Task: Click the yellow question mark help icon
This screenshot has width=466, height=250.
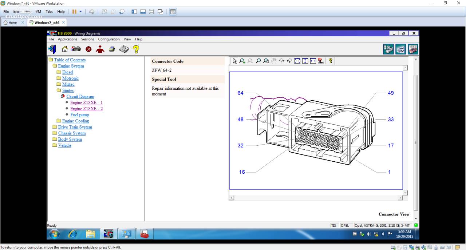Action: click(136, 49)
